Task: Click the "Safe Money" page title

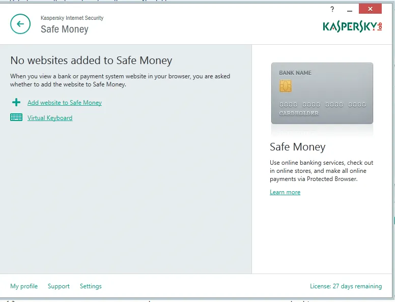Action: coord(65,29)
